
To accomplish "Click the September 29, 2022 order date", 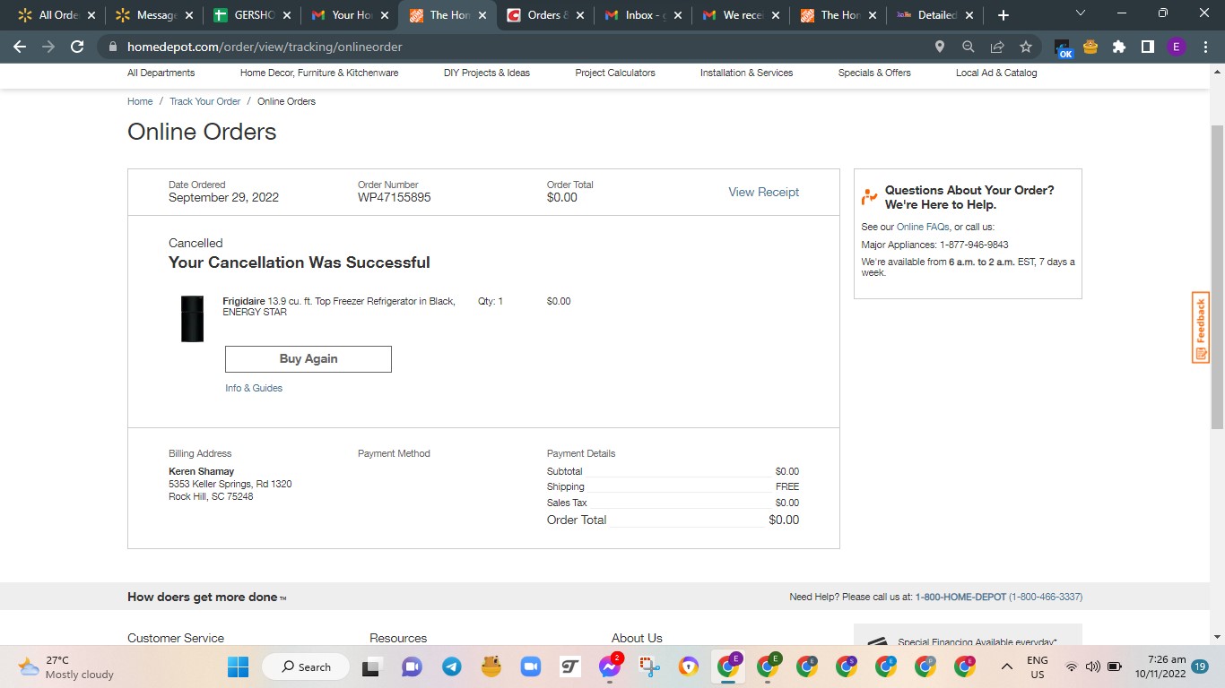I will pyautogui.click(x=223, y=197).
